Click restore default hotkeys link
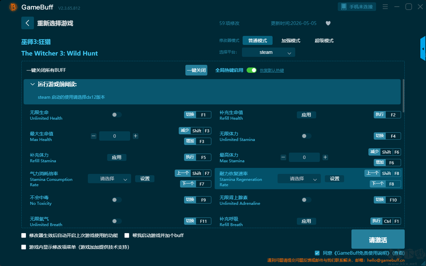The image size is (426, 266). (x=272, y=70)
